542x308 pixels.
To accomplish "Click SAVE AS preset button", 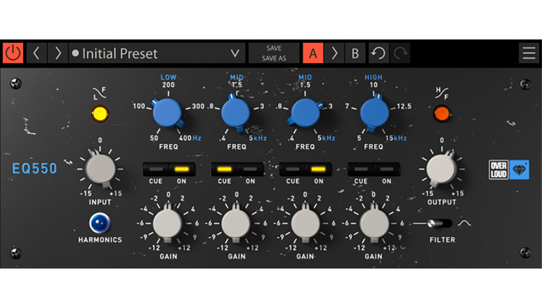I will click(x=274, y=58).
